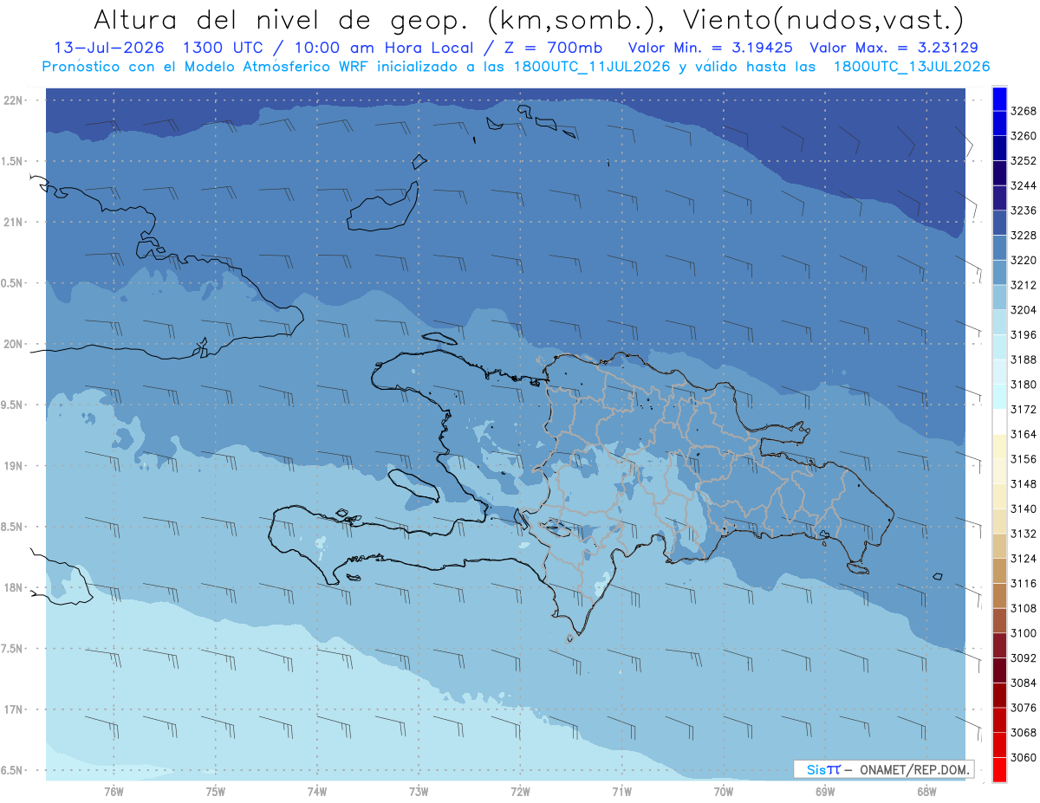Click the colorbar value '3220'
Image resolution: width=1040 pixels, height=803 pixels.
click(1024, 260)
